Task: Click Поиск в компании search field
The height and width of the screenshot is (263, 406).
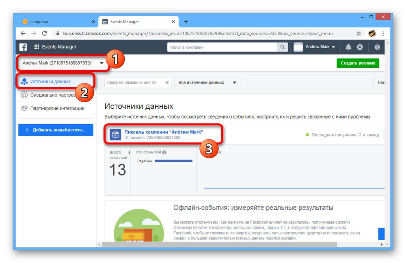Action: click(222, 47)
